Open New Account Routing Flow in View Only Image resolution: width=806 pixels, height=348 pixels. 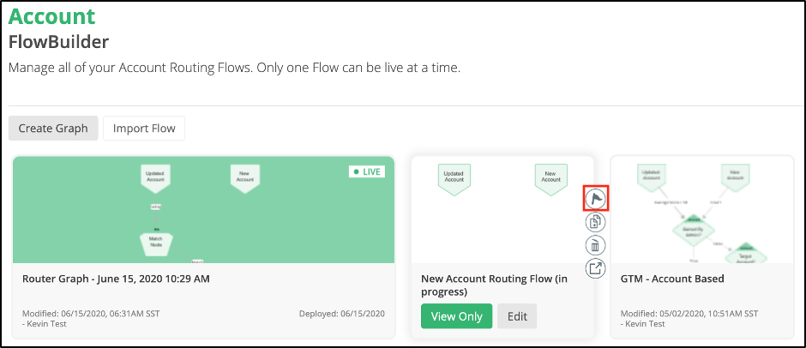point(456,316)
